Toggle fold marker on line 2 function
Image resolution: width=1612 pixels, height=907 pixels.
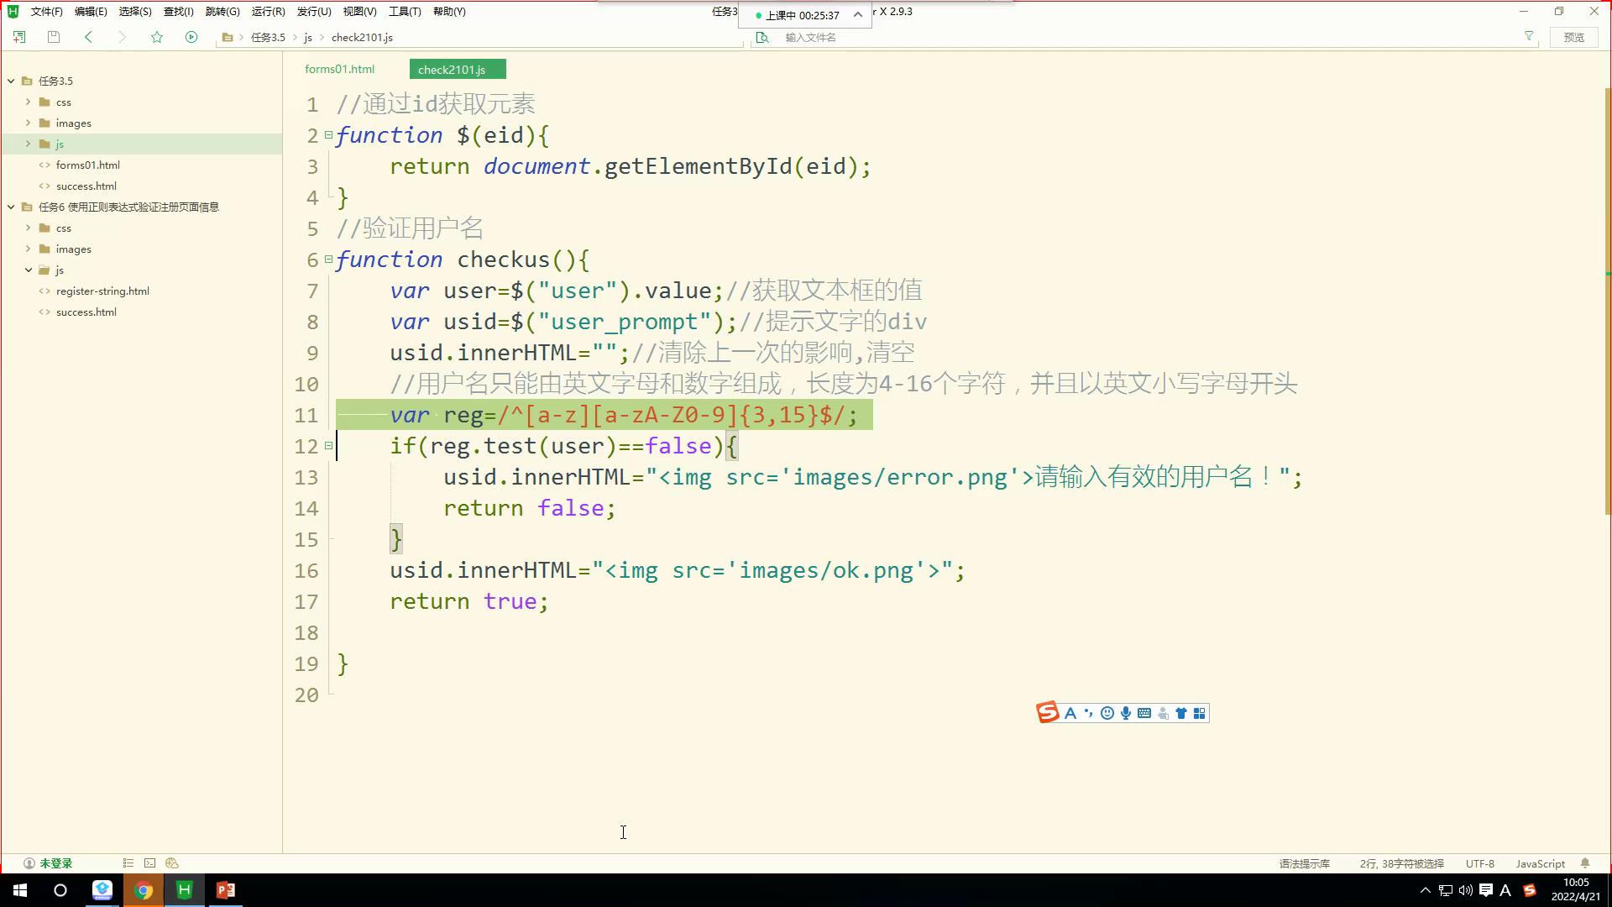pos(328,135)
